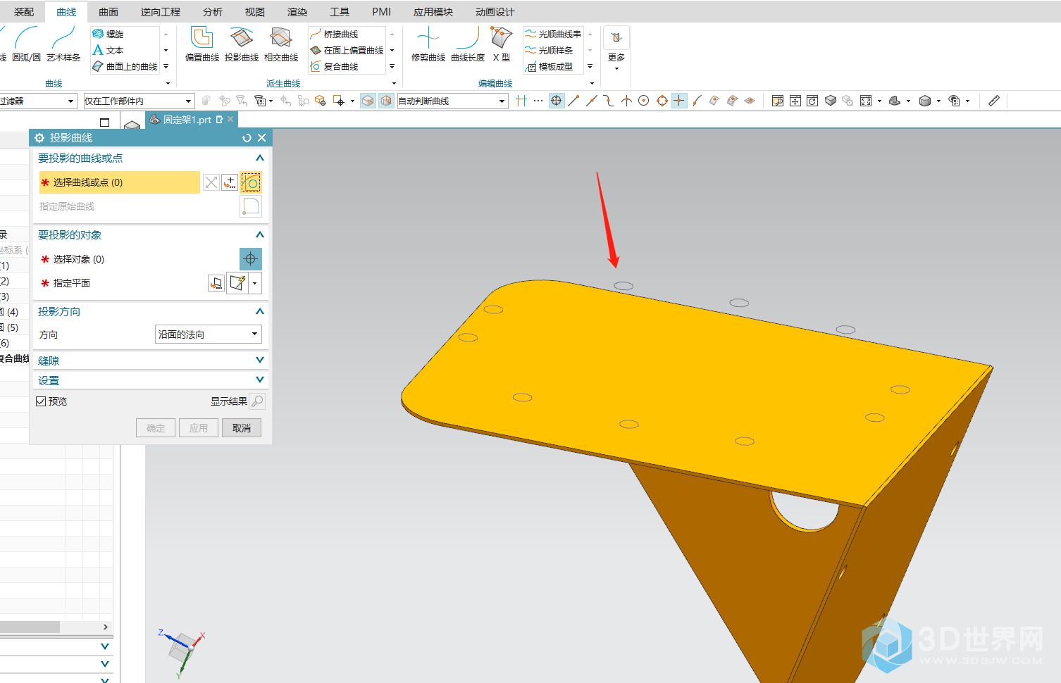Image resolution: width=1061 pixels, height=683 pixels.
Task: Click the view triad at bottom left of viewport
Action: [182, 651]
